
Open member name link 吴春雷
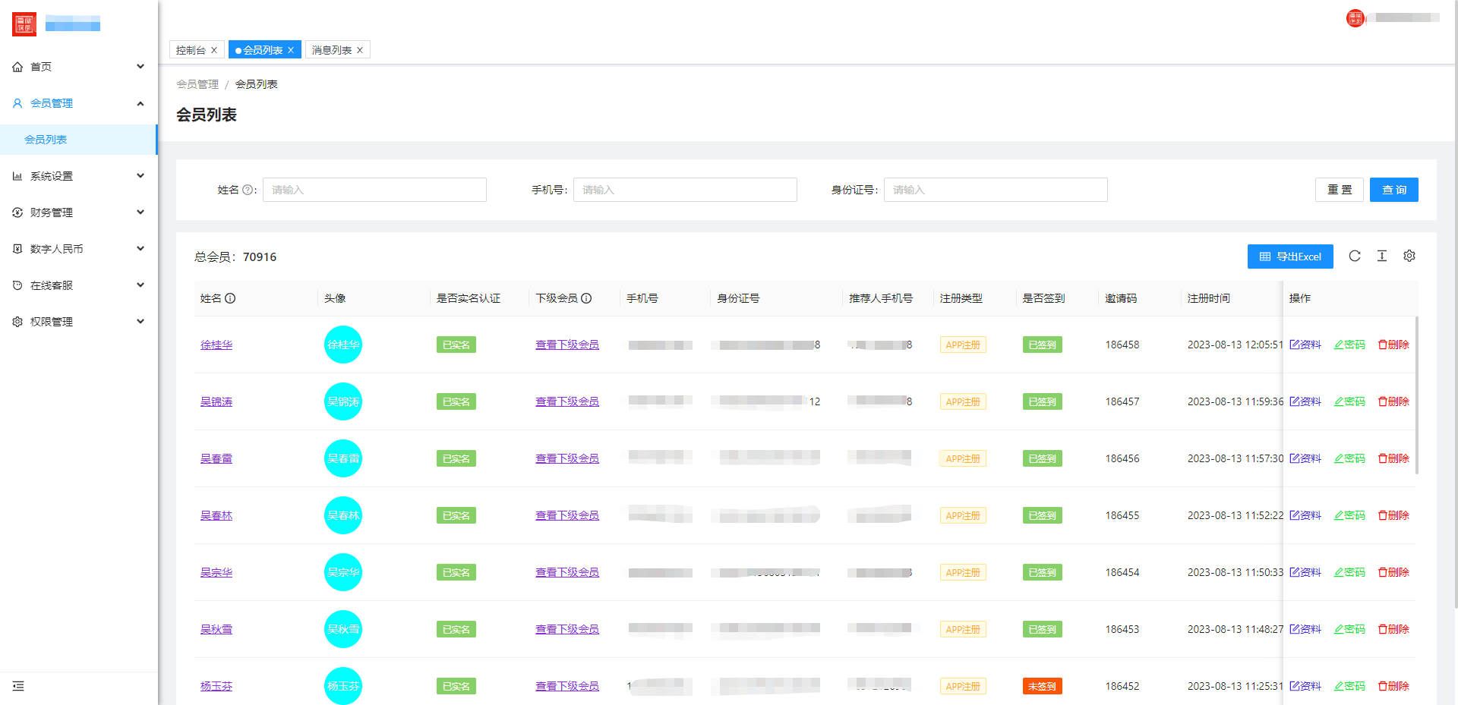[x=216, y=458]
